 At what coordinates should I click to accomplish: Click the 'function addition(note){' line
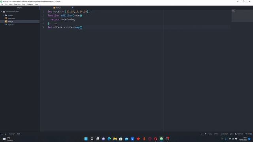(65, 15)
